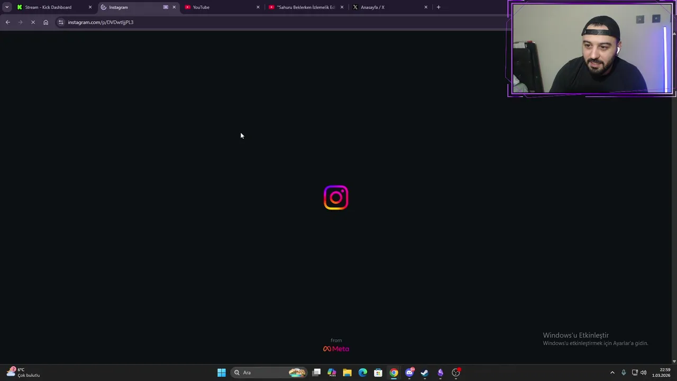Open network settings tray icon

coord(635,373)
